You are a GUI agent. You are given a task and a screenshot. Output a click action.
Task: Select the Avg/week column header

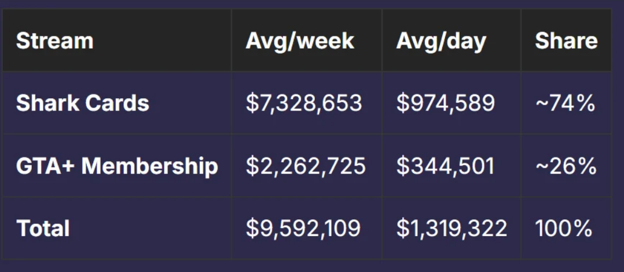click(x=300, y=41)
